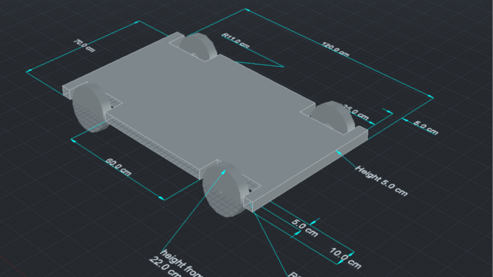Screen dimensions: 493x277
Task: Click the 5.0 cm label beside 10.0 cm
Action: [304, 228]
